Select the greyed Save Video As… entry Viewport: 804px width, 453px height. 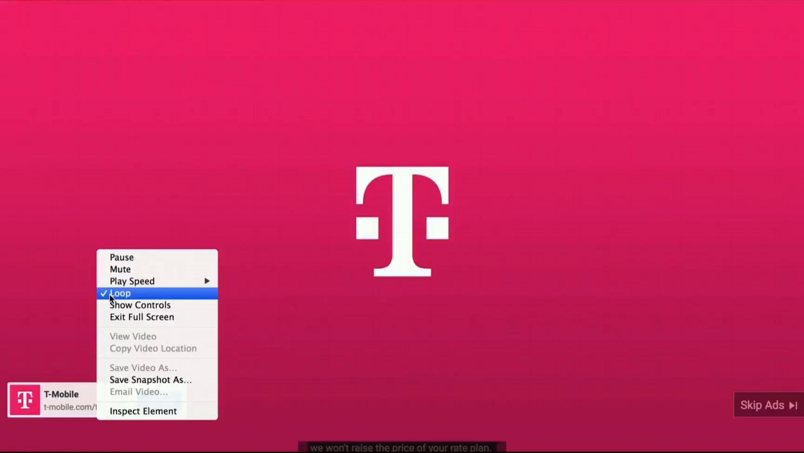pyautogui.click(x=157, y=368)
